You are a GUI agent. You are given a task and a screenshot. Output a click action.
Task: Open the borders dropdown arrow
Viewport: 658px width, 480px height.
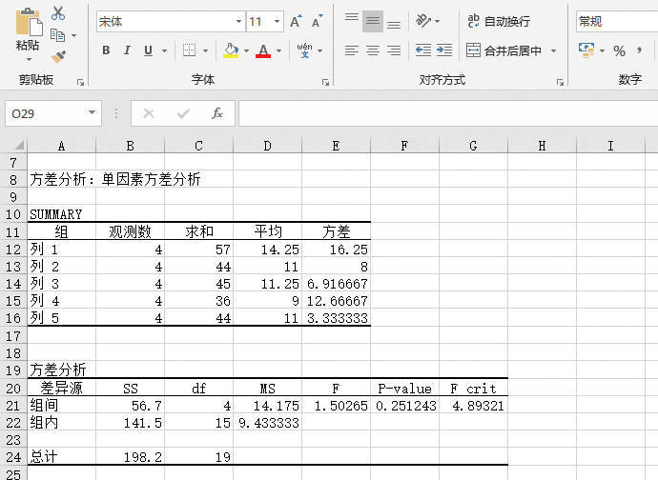pyautogui.click(x=206, y=51)
